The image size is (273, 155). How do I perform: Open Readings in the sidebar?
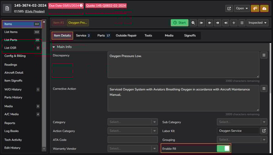pos(22,65)
